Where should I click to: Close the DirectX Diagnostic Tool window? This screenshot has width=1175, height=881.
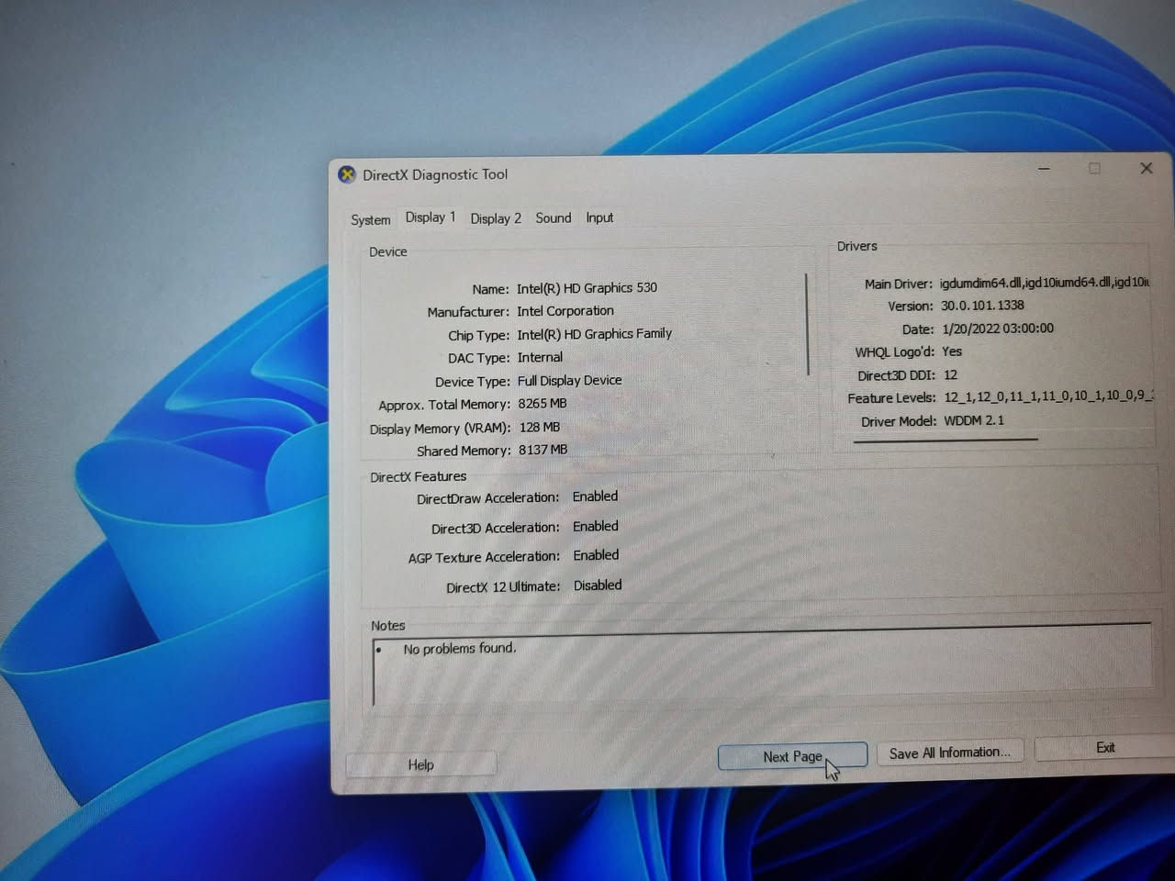pyautogui.click(x=1146, y=168)
